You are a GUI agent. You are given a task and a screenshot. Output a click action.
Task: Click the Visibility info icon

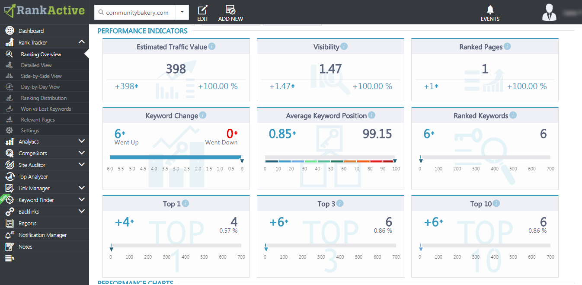point(344,46)
